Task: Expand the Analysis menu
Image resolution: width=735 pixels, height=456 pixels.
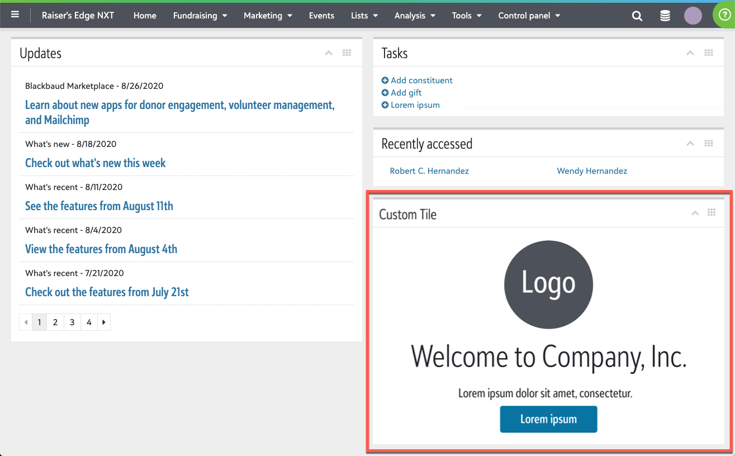Action: coord(415,16)
